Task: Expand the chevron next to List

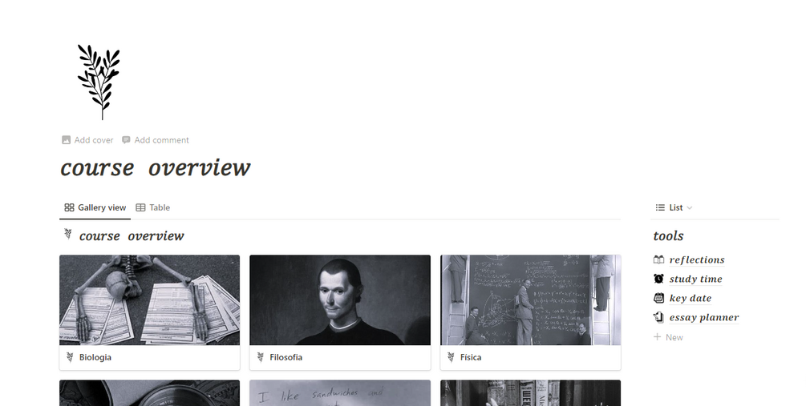Action: click(690, 208)
